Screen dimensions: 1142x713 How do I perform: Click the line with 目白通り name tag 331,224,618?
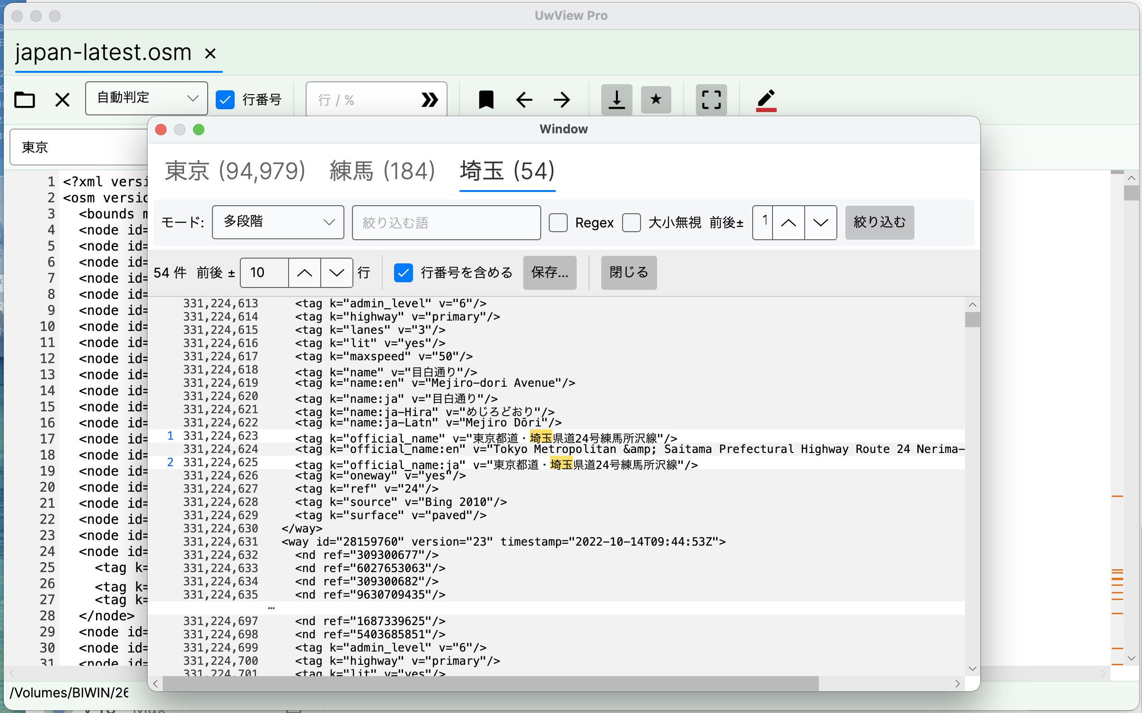(556, 370)
